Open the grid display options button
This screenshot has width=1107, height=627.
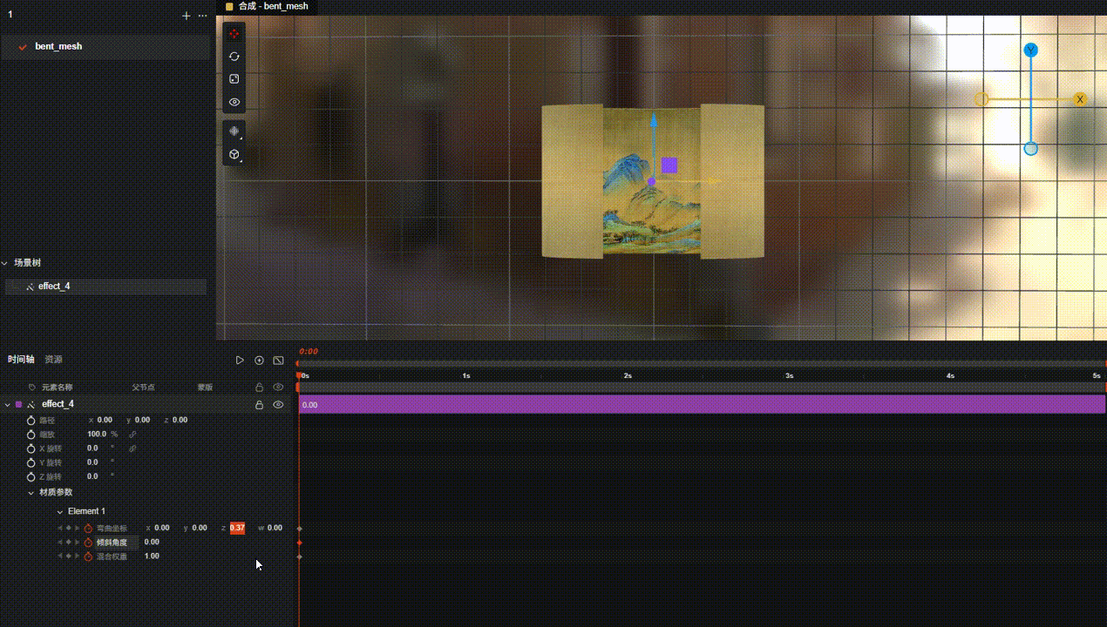pos(234,131)
